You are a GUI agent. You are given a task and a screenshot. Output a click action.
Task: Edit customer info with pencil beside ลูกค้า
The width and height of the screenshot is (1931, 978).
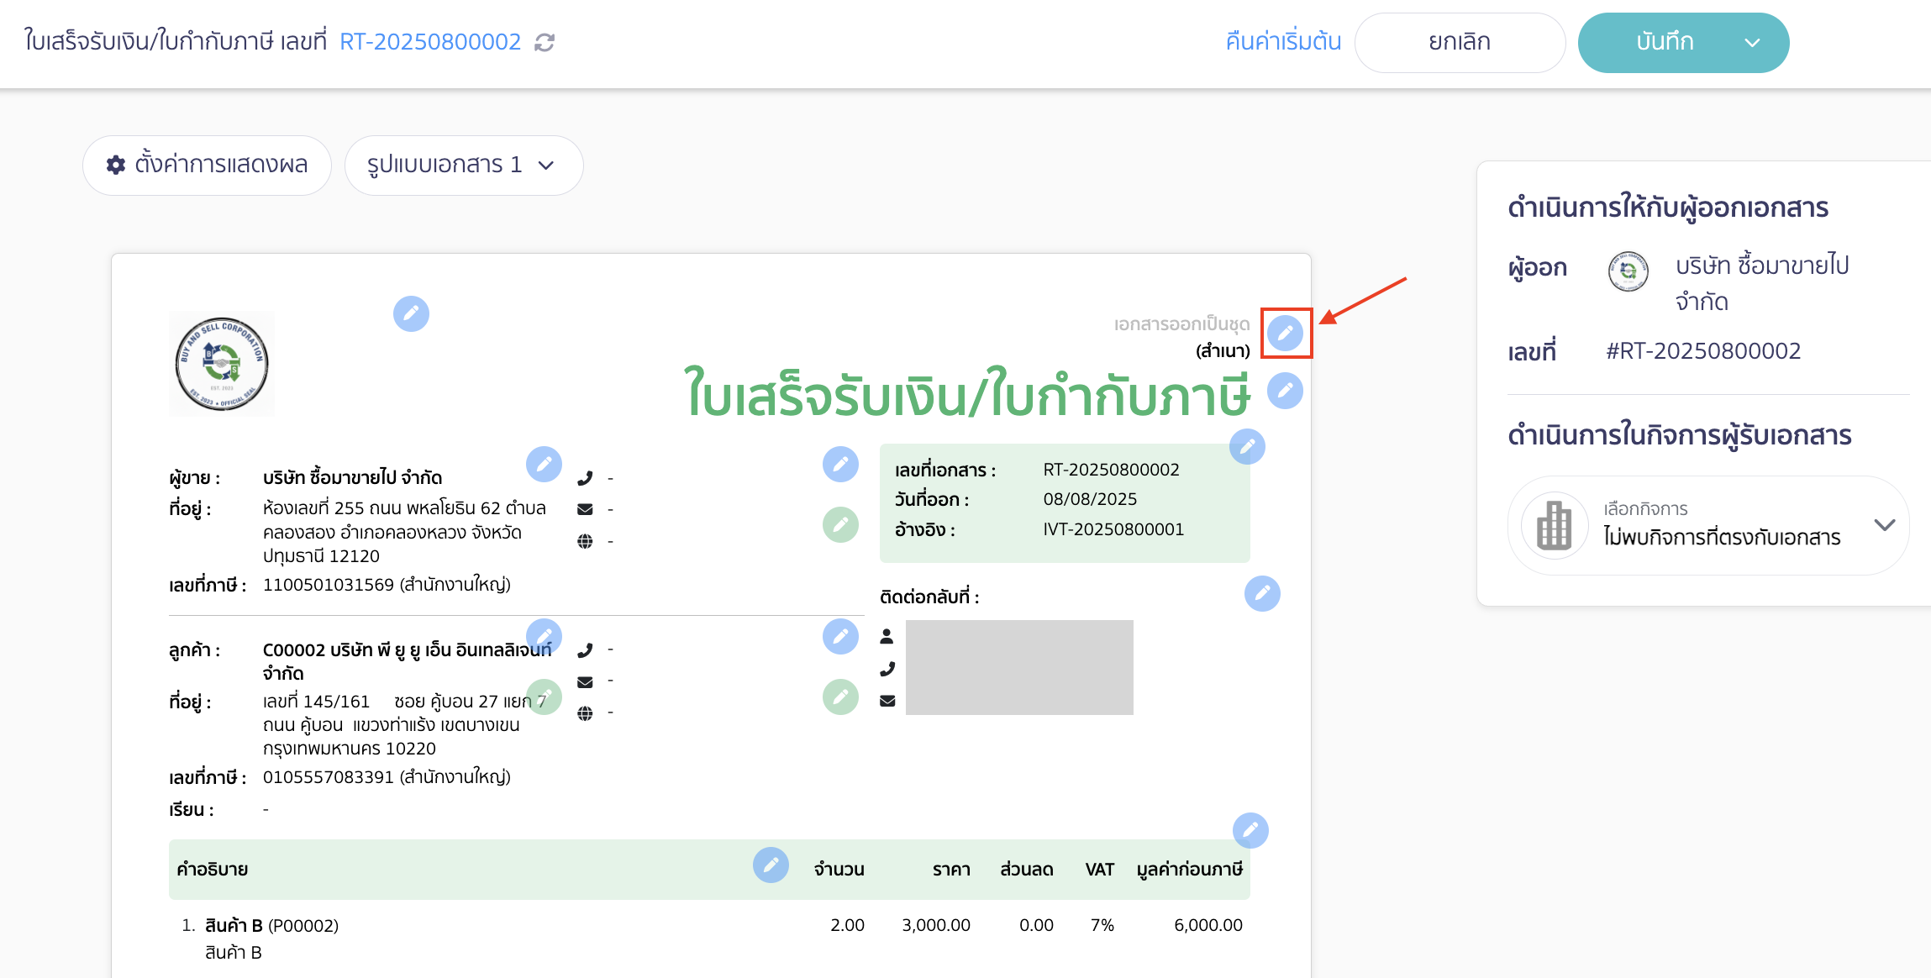[545, 636]
